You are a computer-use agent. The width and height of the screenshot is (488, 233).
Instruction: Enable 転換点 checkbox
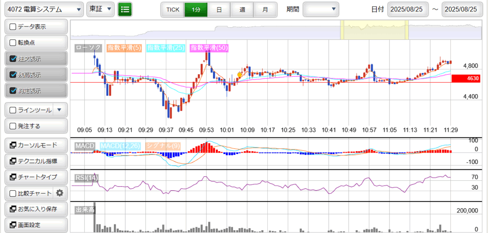pos(13,43)
